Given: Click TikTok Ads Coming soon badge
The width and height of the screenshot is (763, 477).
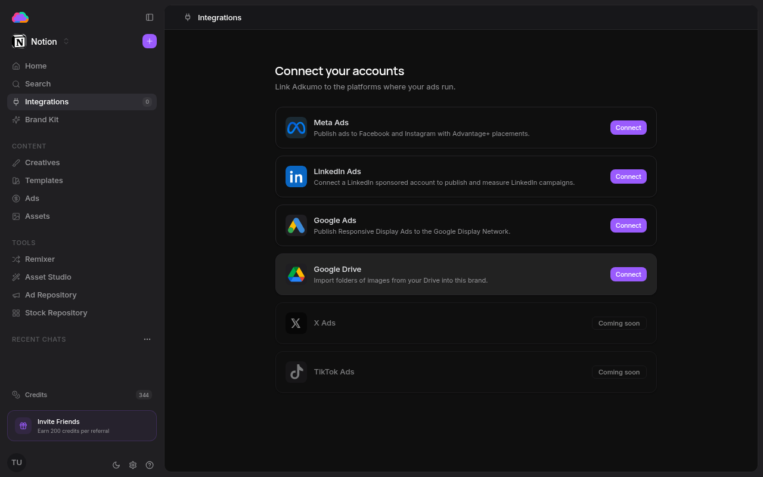Looking at the screenshot, I should pyautogui.click(x=619, y=372).
